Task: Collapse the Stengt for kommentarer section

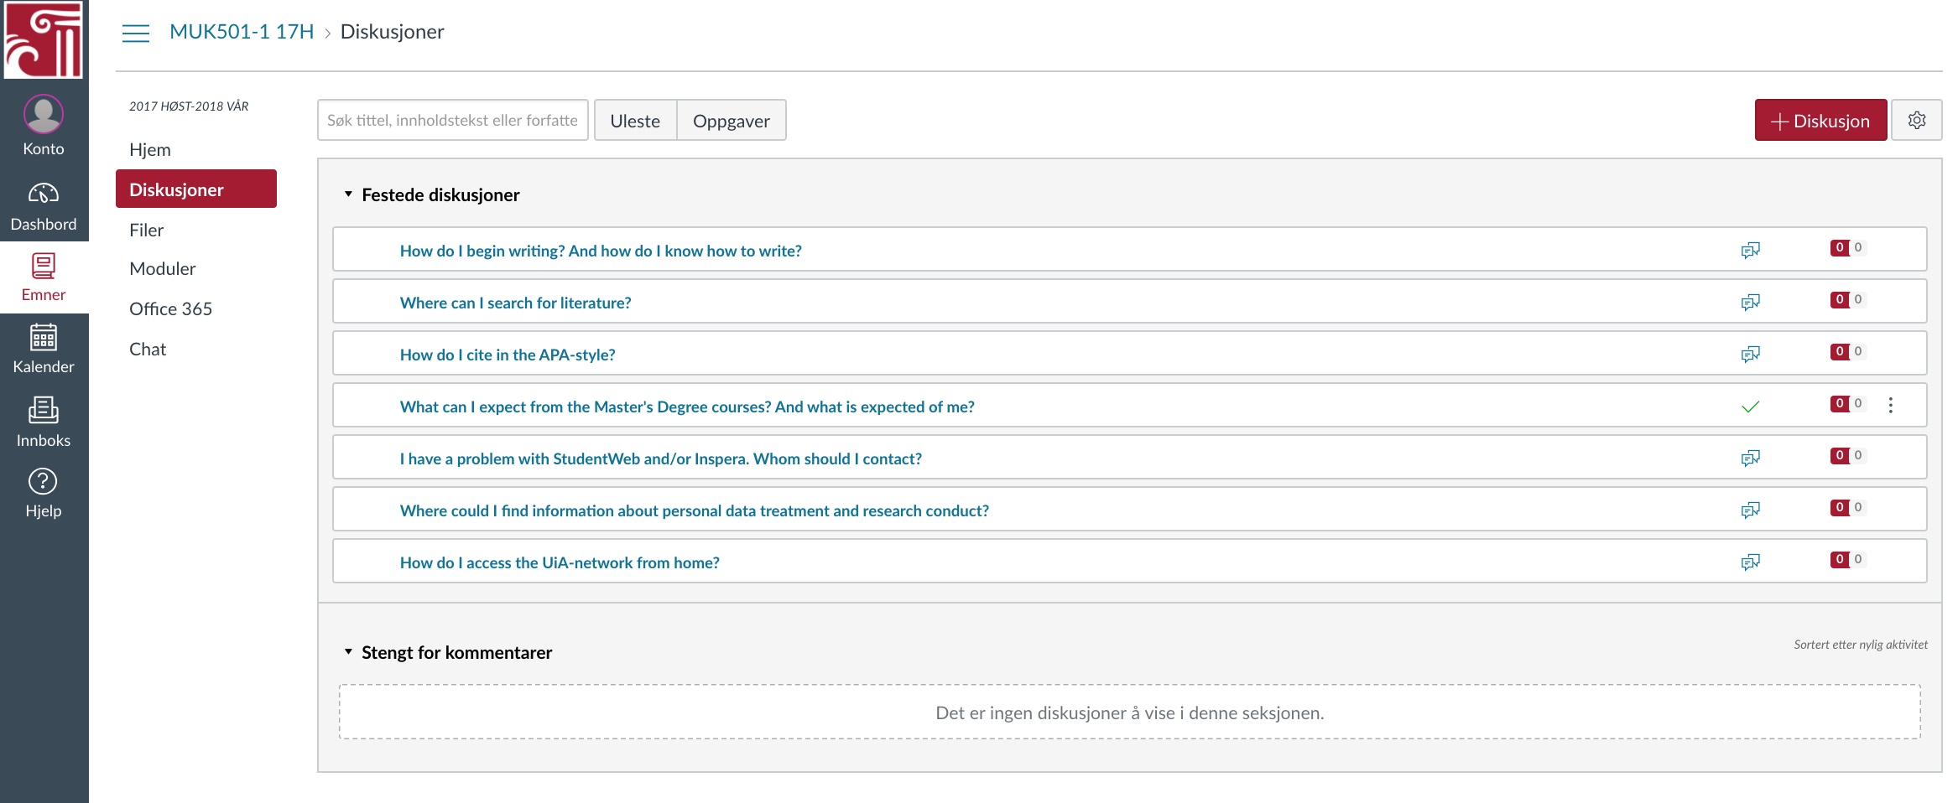Action: [x=348, y=652]
